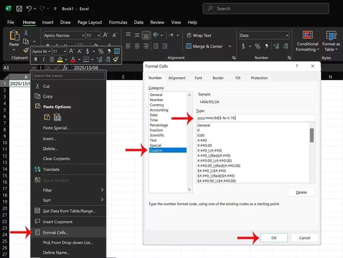Click OK in the Format Cells dialog

click(274, 238)
